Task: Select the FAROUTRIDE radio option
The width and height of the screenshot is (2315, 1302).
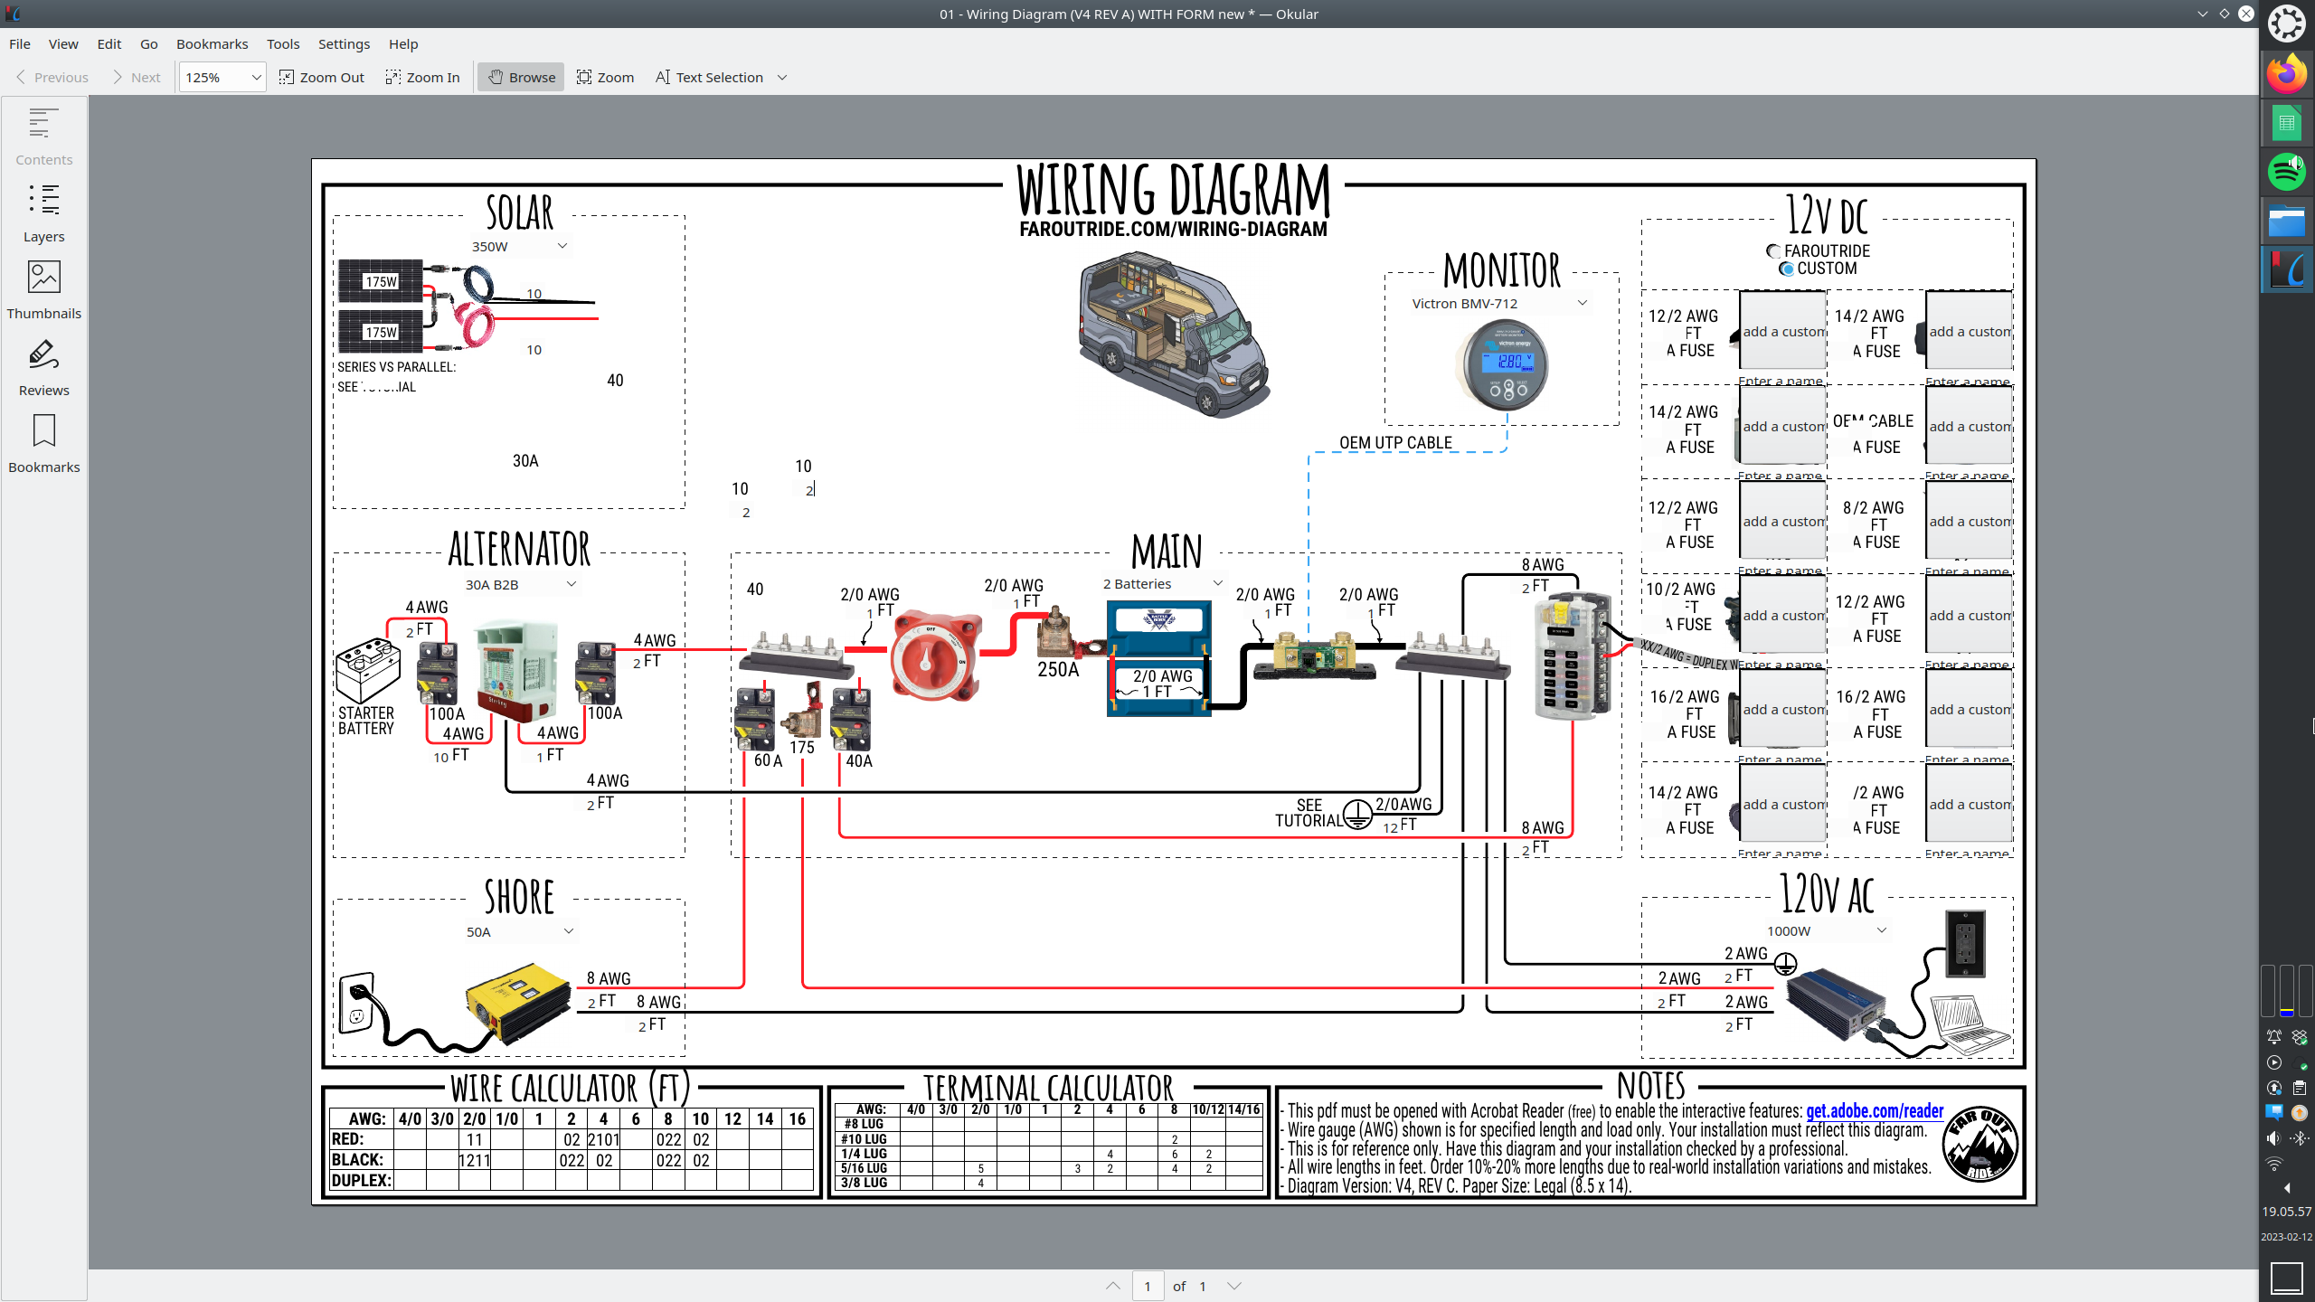Action: click(x=1773, y=251)
